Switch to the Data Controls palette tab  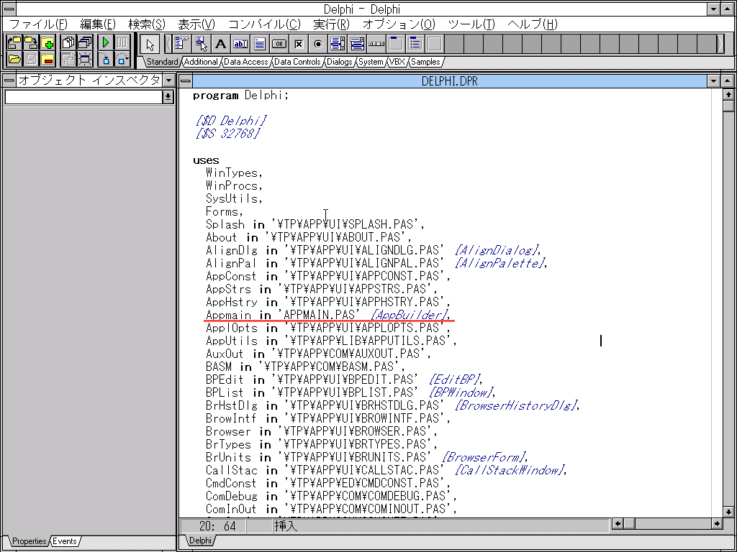297,62
